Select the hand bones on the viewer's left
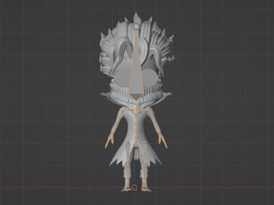 coord(109,141)
